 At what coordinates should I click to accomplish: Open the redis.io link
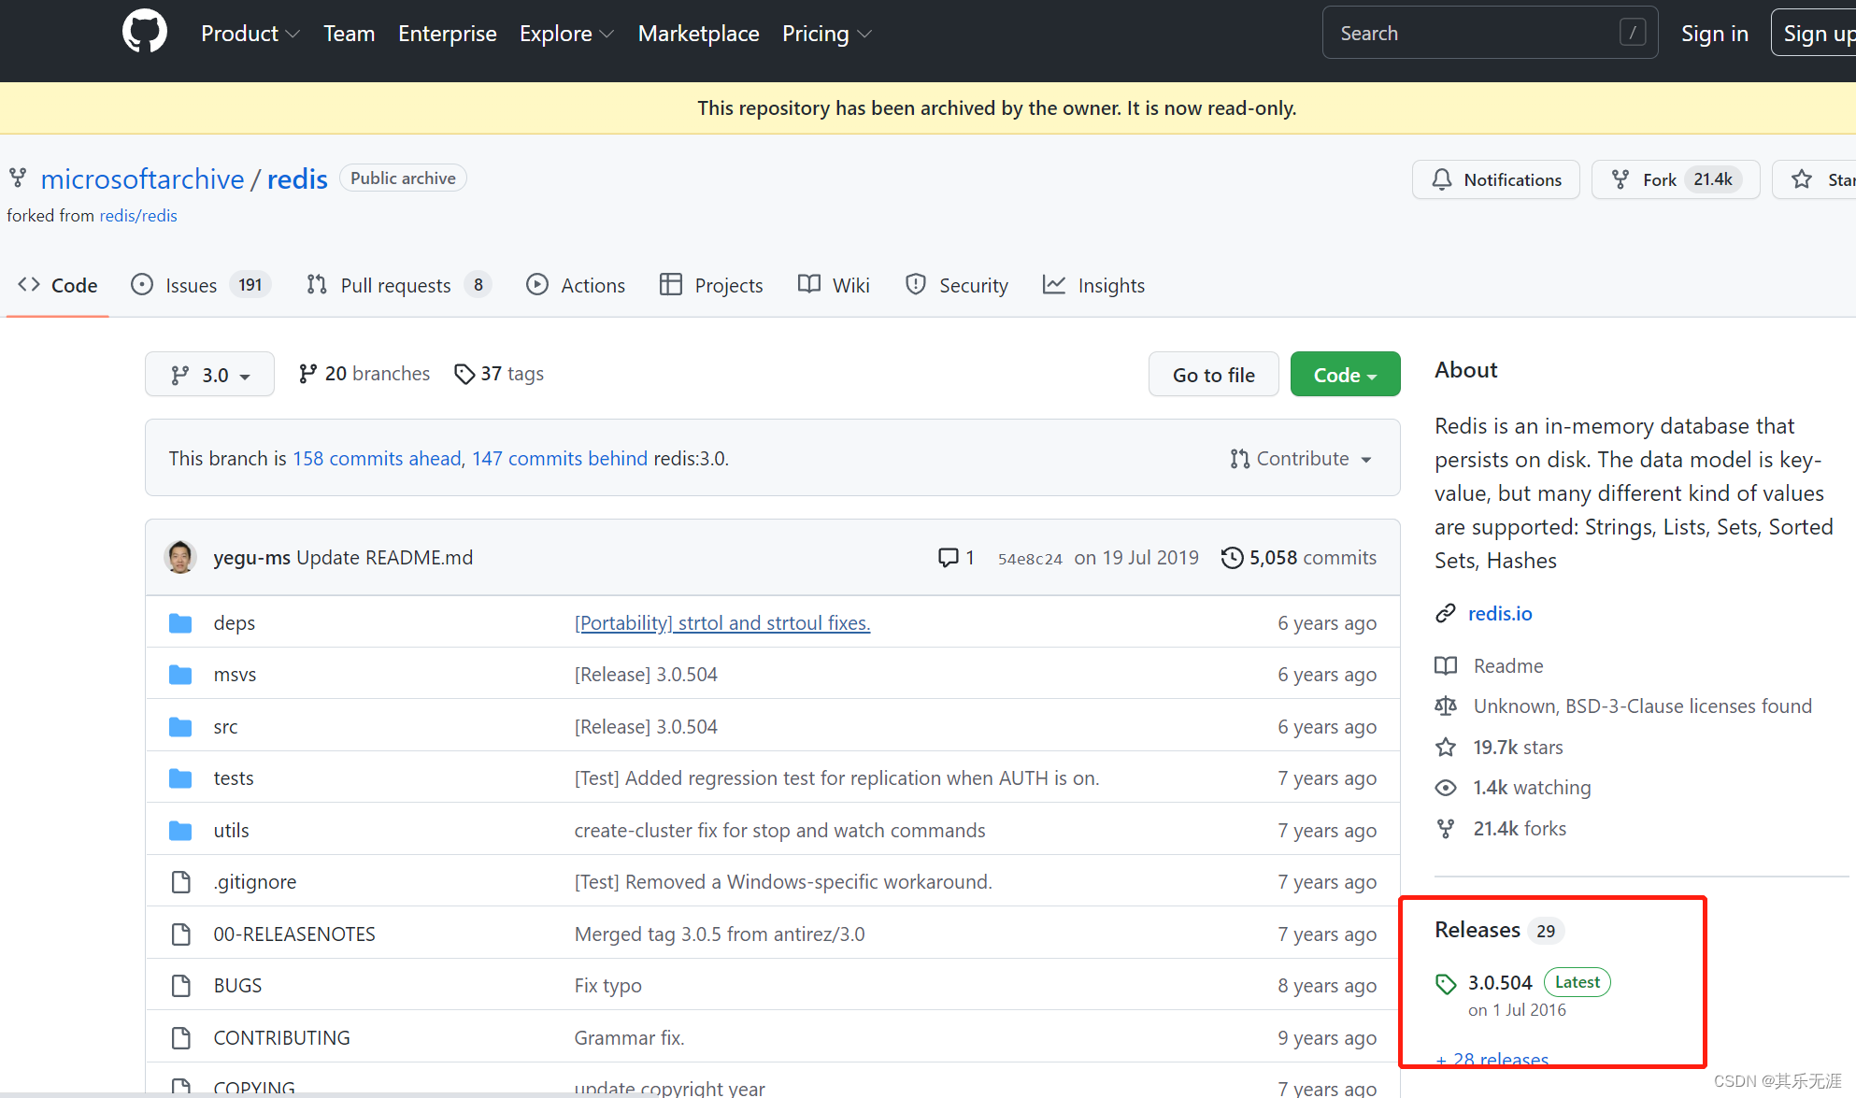[1499, 614]
